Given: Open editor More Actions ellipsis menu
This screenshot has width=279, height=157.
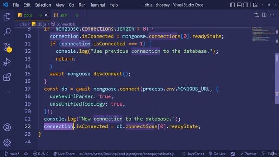Looking at the screenshot, I should 272,15.
